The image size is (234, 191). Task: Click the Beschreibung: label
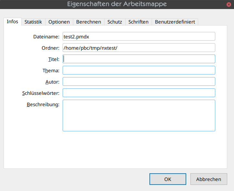pos(43,105)
